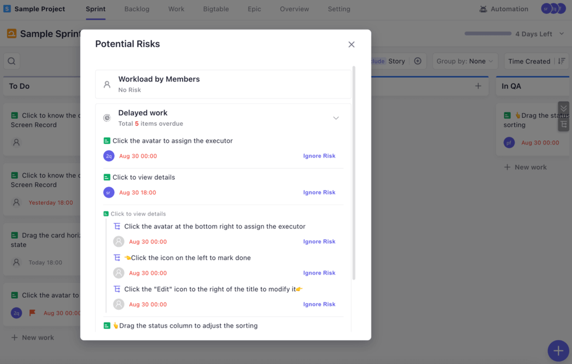
Task: Close the Potential Risks dialog
Action: (x=351, y=44)
